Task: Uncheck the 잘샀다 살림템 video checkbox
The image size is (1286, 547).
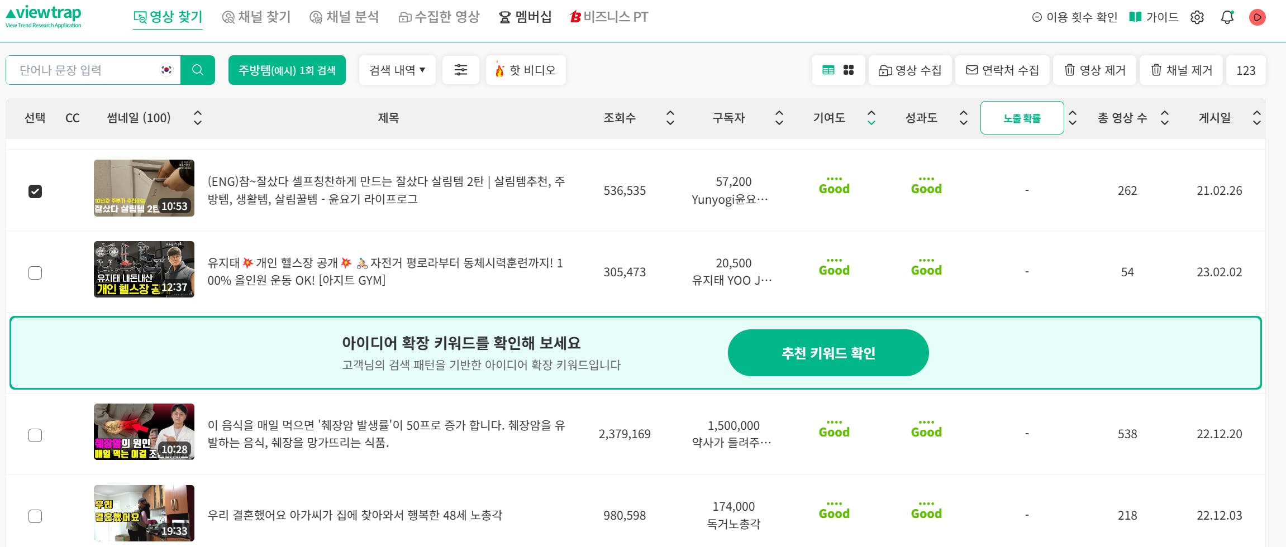Action: 35,191
